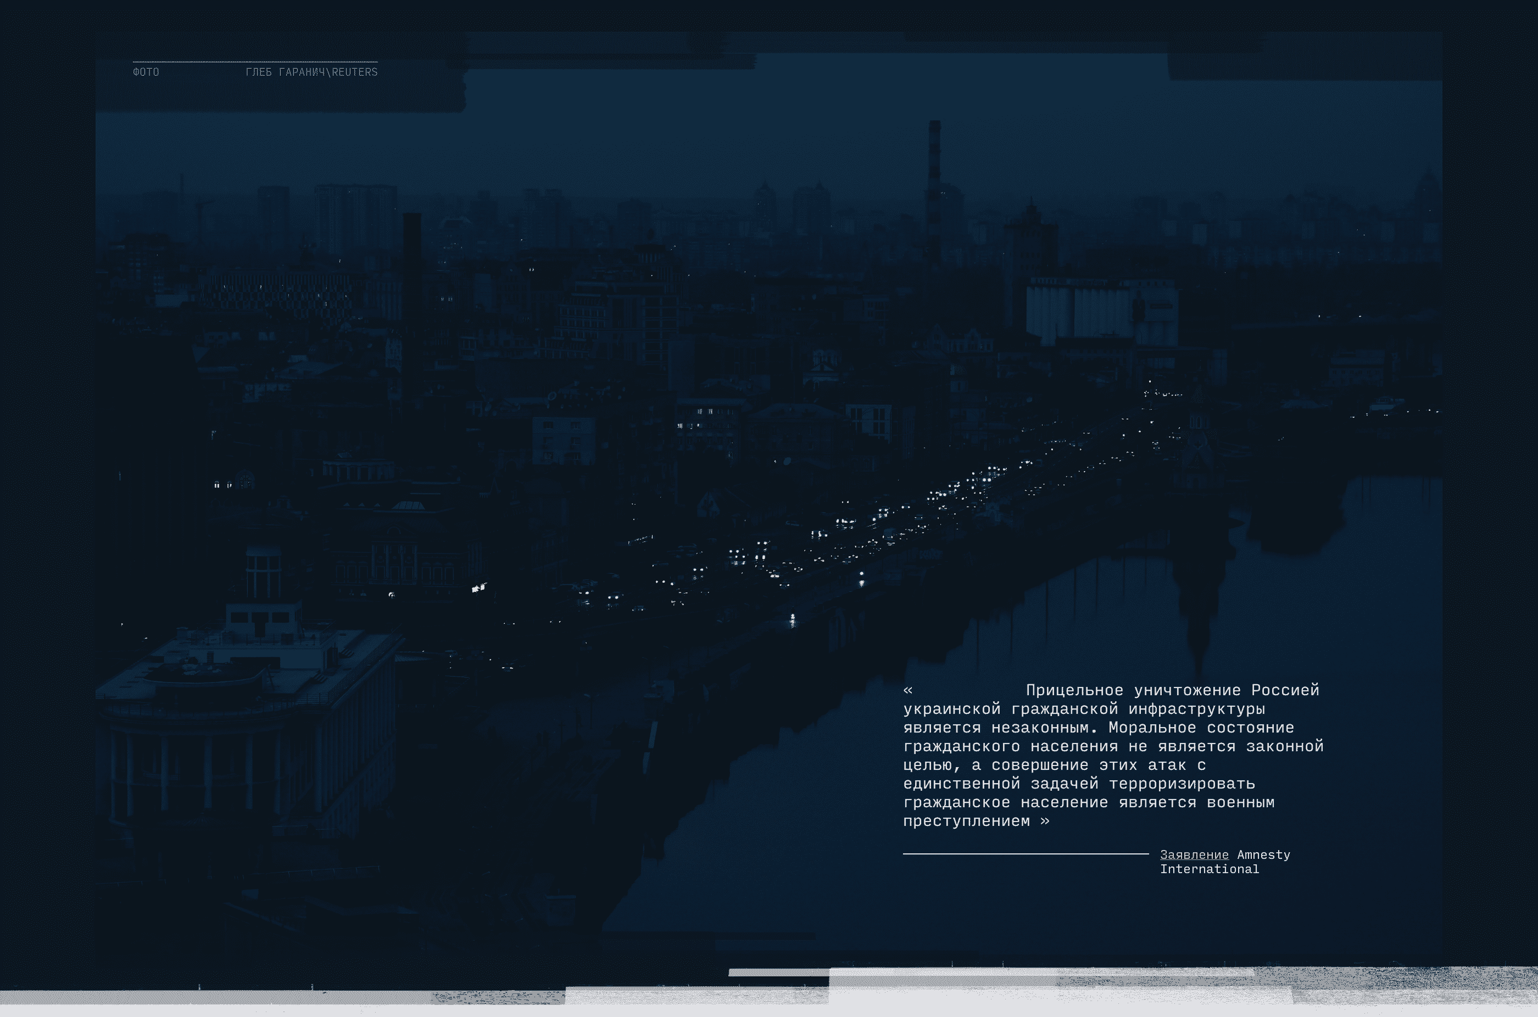This screenshot has width=1538, height=1017.
Task: Click the ФОТО caption label
Action: point(146,72)
